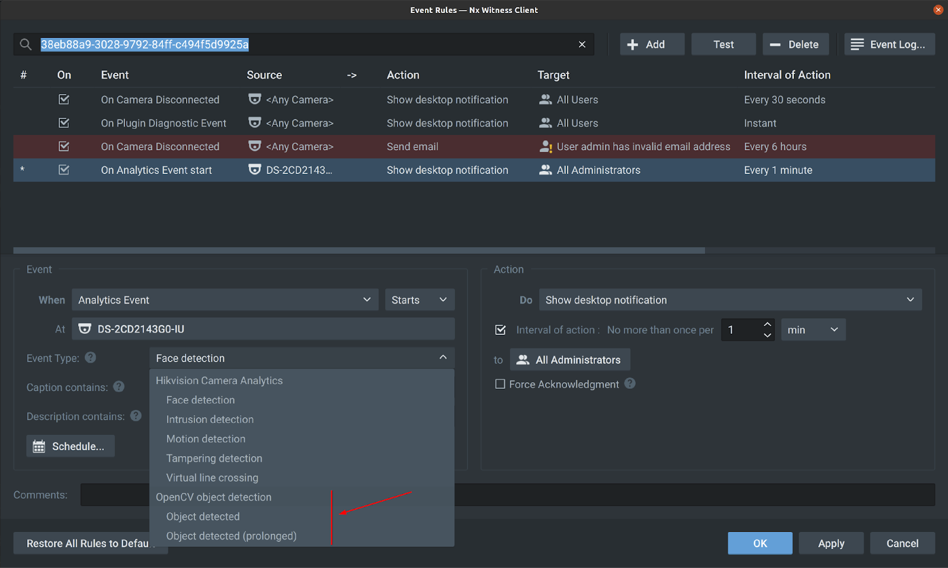
Task: Select 'Every 6 hours' interval cell
Action: pos(775,146)
